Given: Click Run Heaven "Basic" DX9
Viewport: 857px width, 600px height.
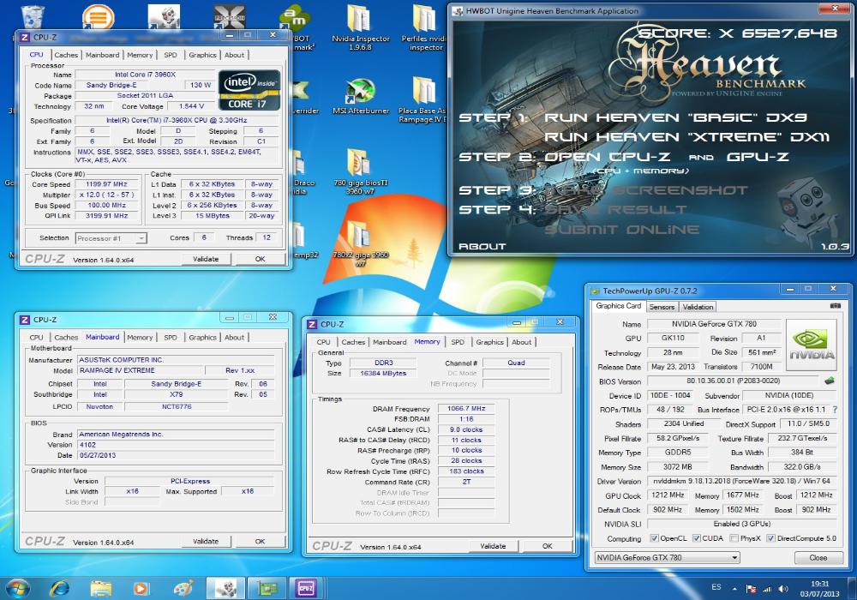Looking at the screenshot, I should (x=675, y=117).
